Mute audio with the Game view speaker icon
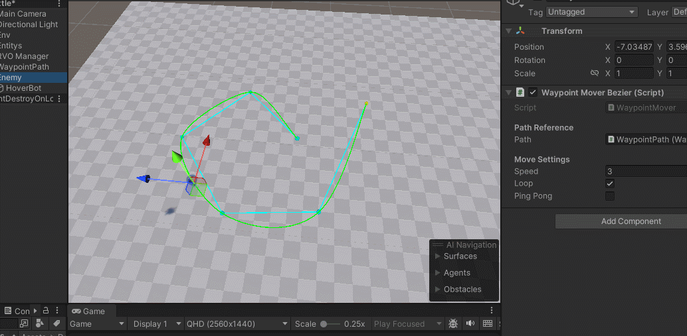 [470, 323]
